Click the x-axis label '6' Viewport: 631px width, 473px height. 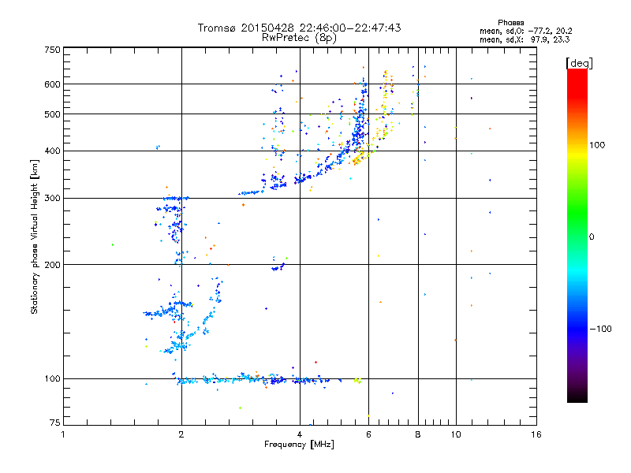(368, 434)
